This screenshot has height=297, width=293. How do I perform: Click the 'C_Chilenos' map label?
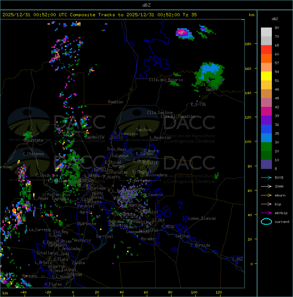33,154
